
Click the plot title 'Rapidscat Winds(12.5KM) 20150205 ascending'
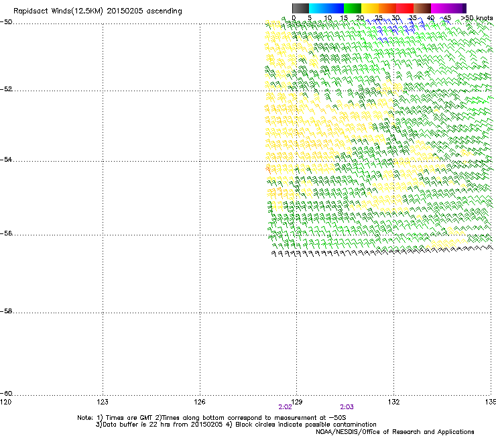coord(98,11)
